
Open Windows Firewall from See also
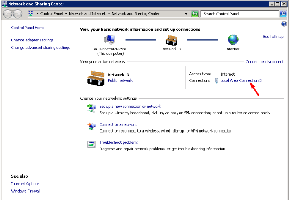coord(26,191)
